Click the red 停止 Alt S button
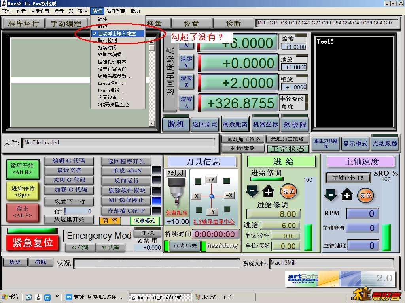The width and height of the screenshot is (405, 303). click(x=22, y=212)
